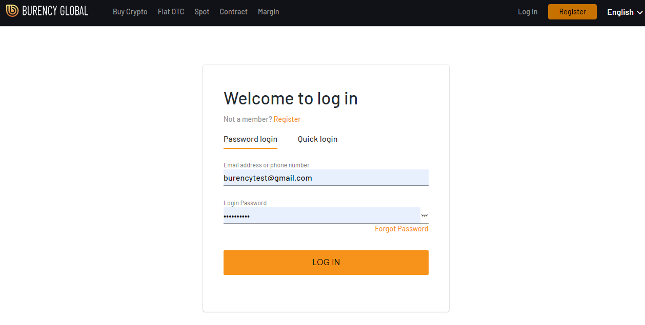Click the Burency Global logo
The height and width of the screenshot is (325, 645).
[x=47, y=11]
